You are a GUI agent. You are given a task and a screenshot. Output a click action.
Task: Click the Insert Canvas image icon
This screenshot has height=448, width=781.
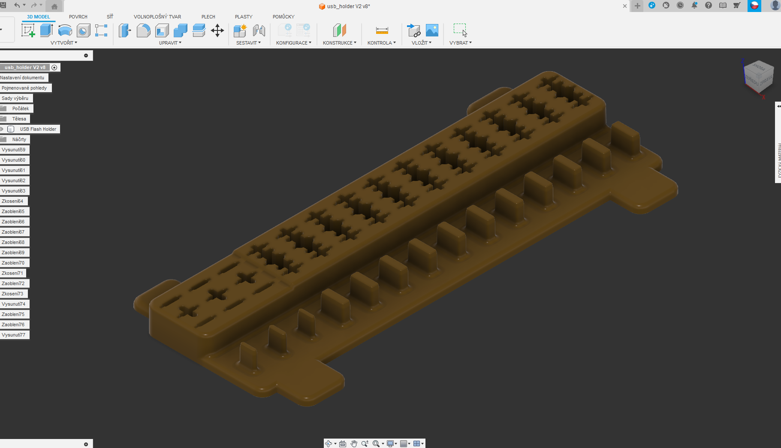pos(432,30)
